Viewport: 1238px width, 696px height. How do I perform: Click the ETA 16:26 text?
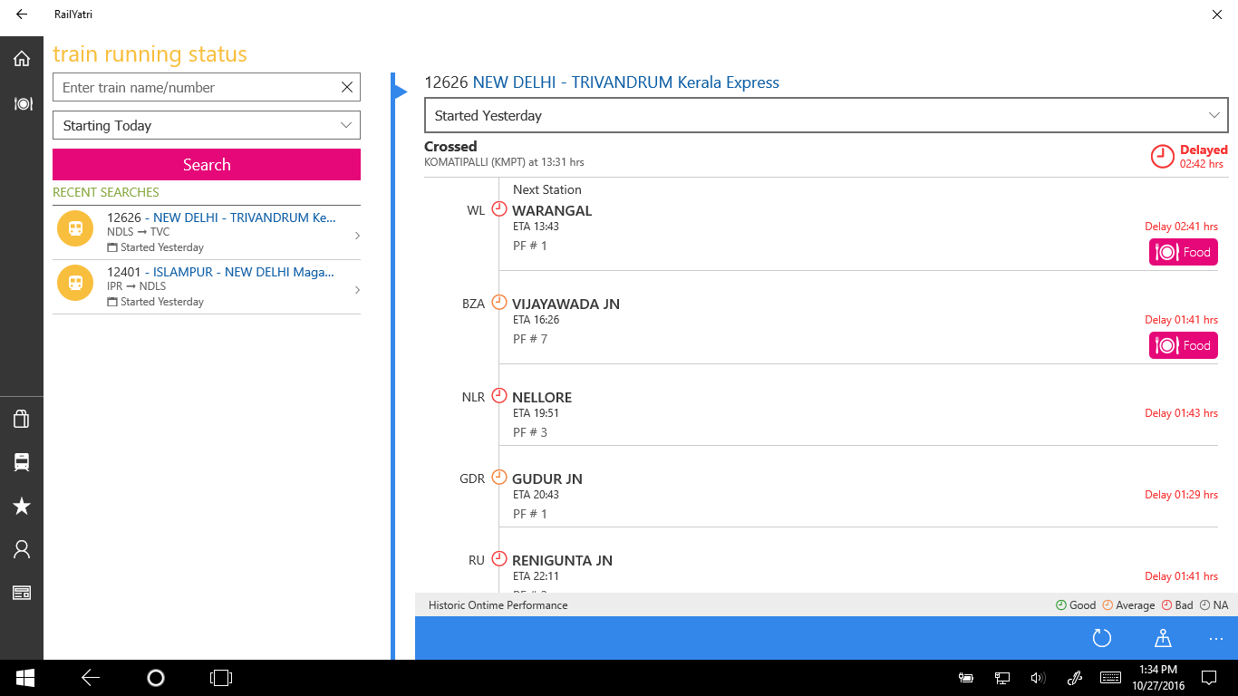coord(536,320)
